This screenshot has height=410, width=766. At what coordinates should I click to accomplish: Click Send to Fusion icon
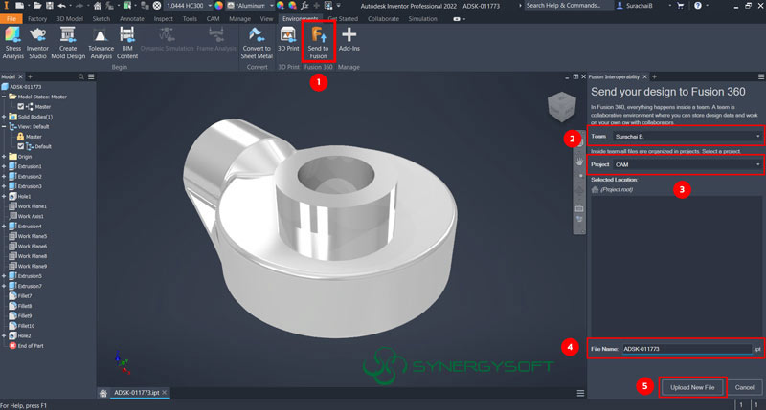318,43
